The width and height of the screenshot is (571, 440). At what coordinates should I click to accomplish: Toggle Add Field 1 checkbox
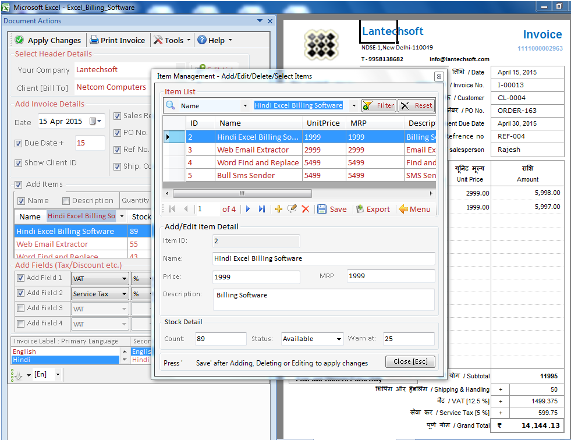[21, 278]
